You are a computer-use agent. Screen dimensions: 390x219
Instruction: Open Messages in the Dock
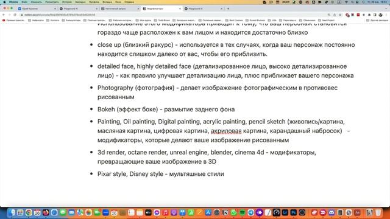point(63,212)
